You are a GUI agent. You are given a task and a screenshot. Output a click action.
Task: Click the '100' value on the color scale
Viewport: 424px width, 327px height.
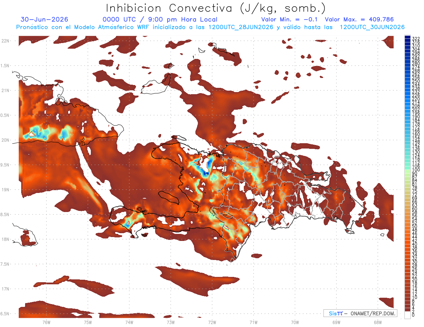416,170
